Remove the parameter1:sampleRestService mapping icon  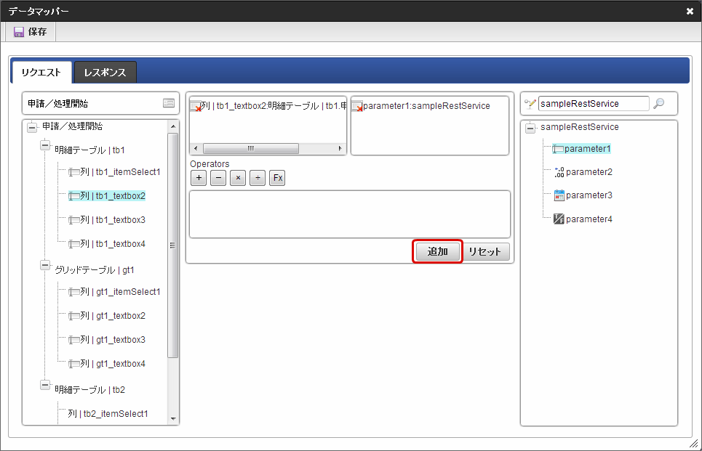click(x=357, y=106)
